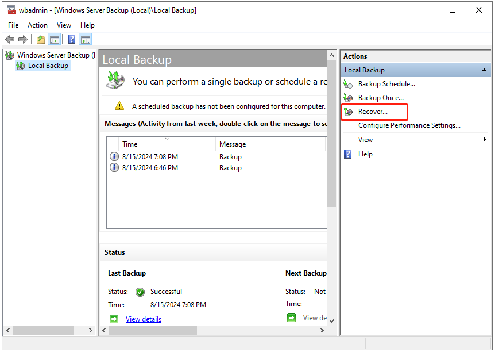Click the scheduled backup not configured warning
The width and height of the screenshot is (495, 352).
tap(229, 106)
